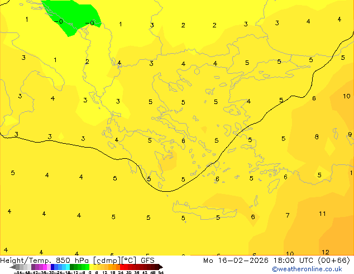Image resolution: width=354 pixels, height=274 pixels.
Task: Click the gray left arrow end of the legend
Action: [13, 267]
